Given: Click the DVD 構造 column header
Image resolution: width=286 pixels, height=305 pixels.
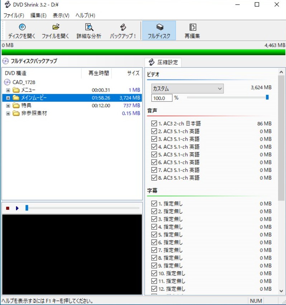Looking at the screenshot, I should pyautogui.click(x=42, y=73).
